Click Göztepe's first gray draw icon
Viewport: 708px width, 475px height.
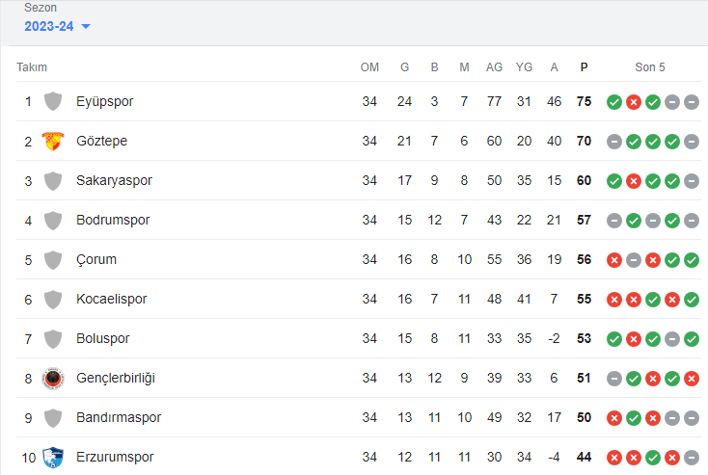coord(614,142)
